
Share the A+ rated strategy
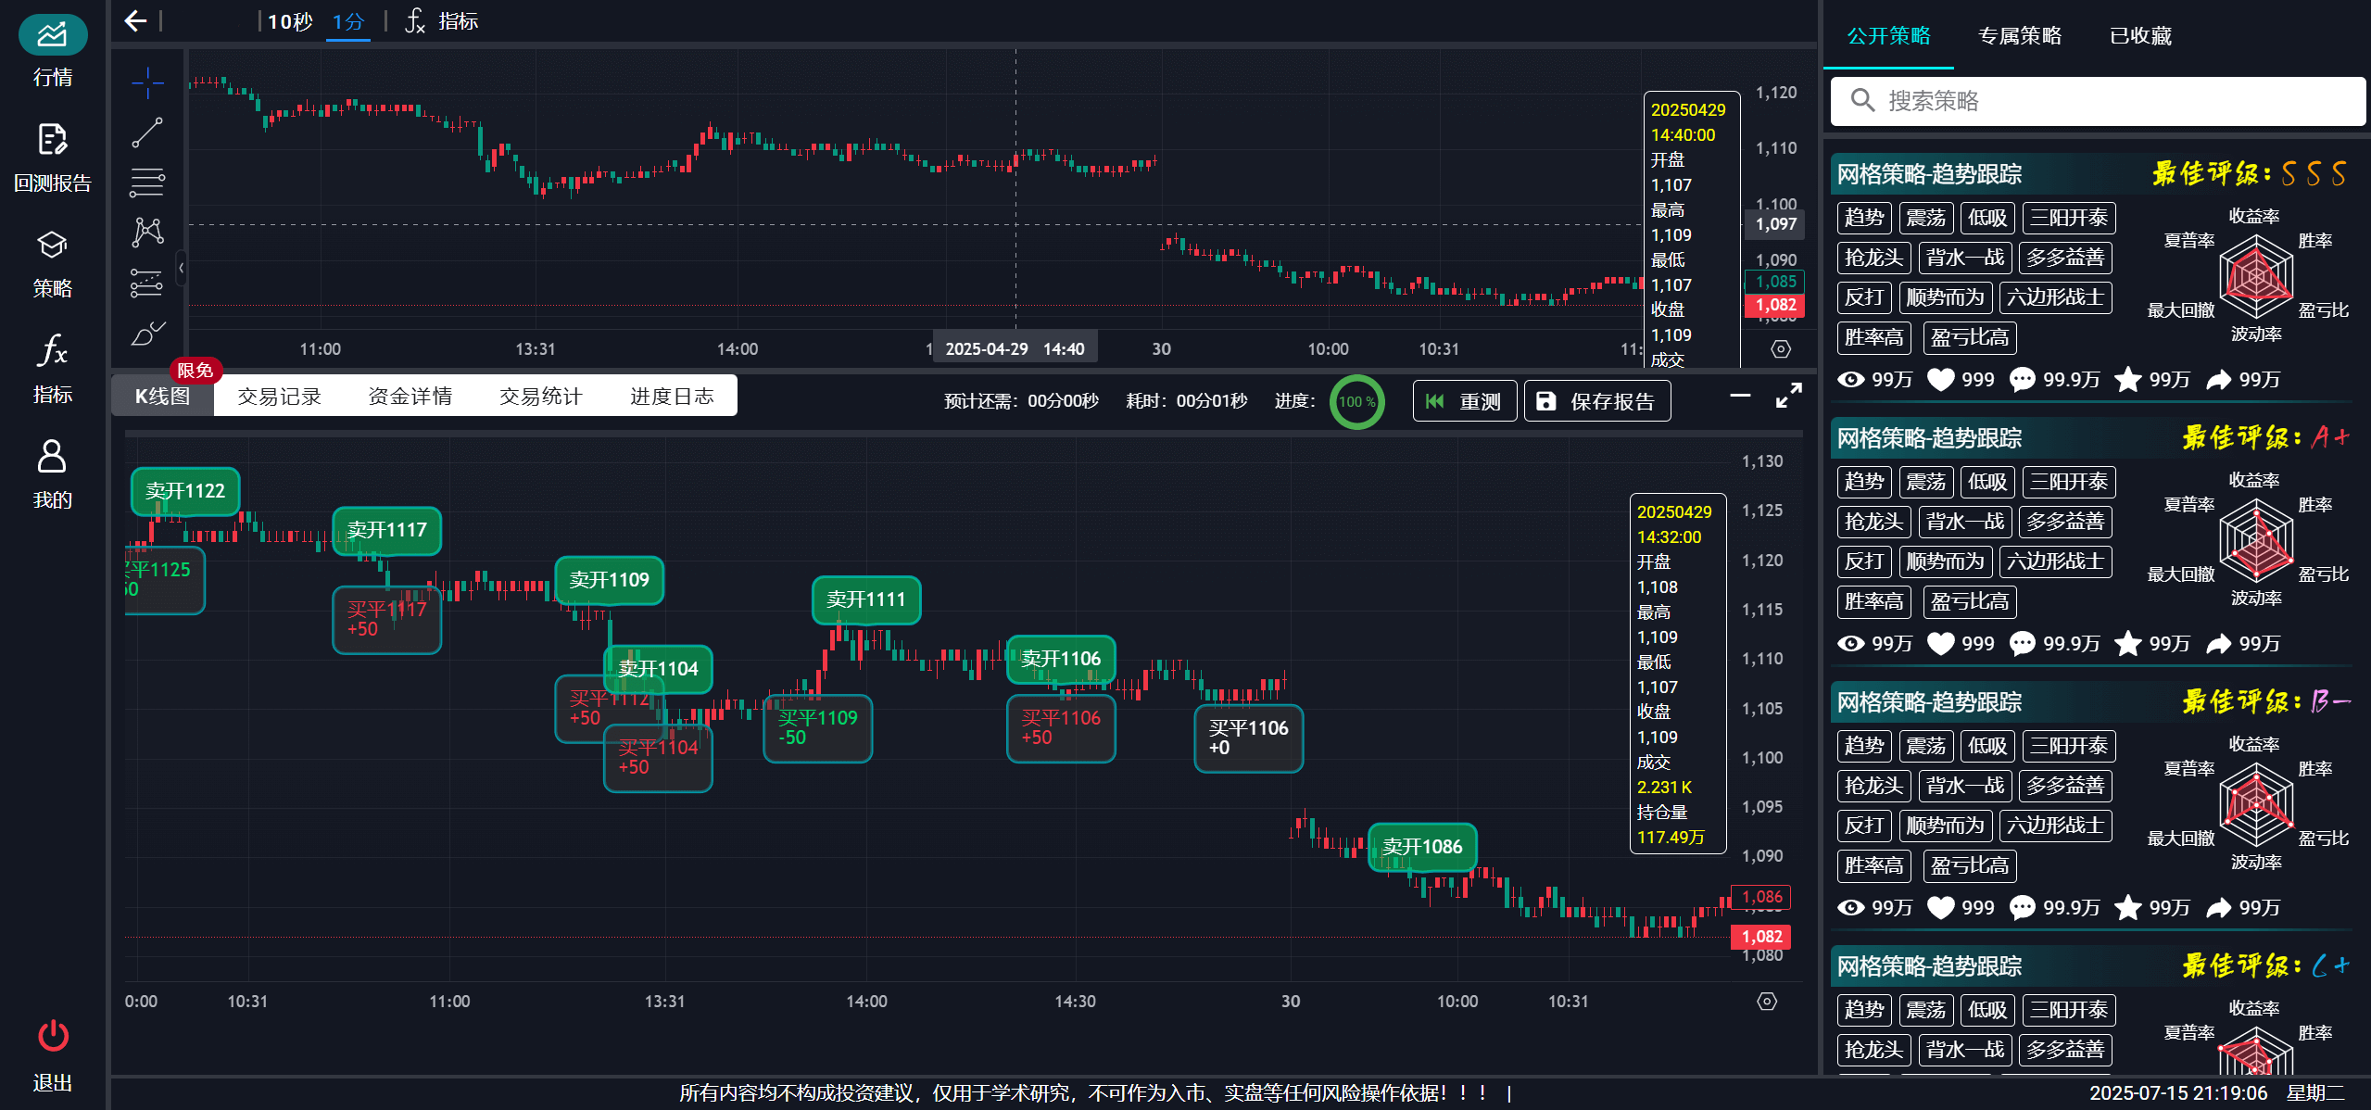[2219, 644]
